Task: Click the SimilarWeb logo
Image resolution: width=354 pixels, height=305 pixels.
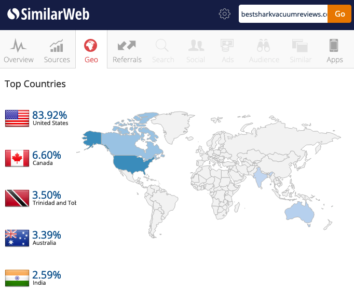Action: (48, 14)
